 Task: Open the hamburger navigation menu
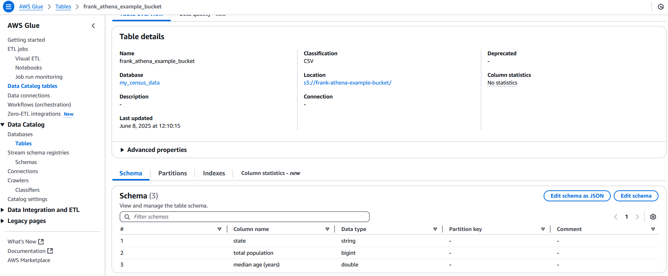[8, 7]
